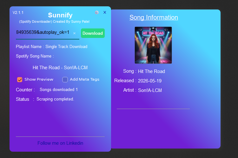Select the Hit The Road - Son!A-LCM title
This screenshot has height=158, width=238.
pos(60,68)
